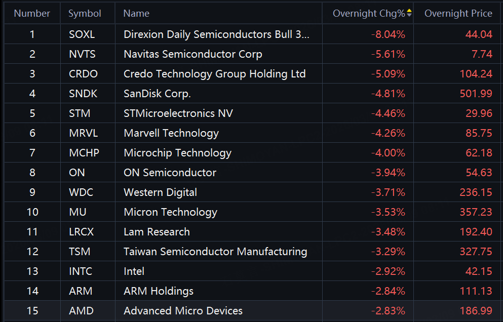Choose Taiwan Semiconductor Manufacturing name
The width and height of the screenshot is (503, 322).
215,252
